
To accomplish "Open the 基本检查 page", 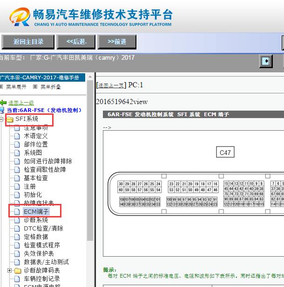I will pos(36,178).
